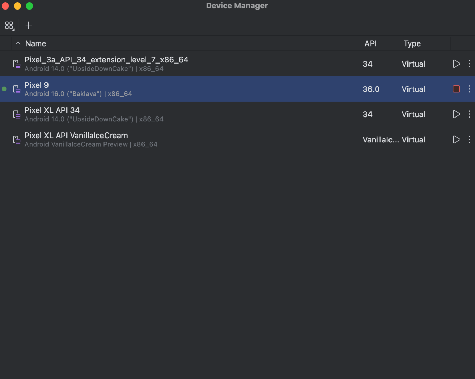Sort by the Type column header
The image size is (475, 379).
point(412,43)
